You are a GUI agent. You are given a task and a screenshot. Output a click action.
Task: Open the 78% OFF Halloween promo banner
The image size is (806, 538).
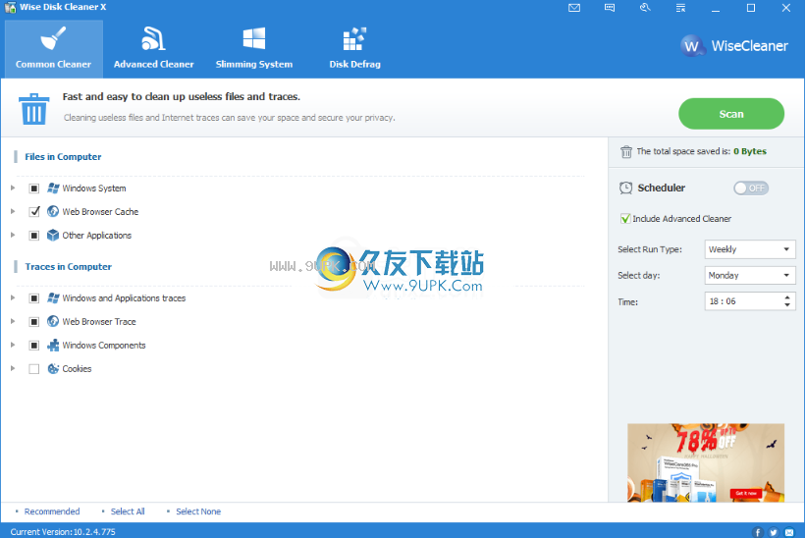(706, 462)
